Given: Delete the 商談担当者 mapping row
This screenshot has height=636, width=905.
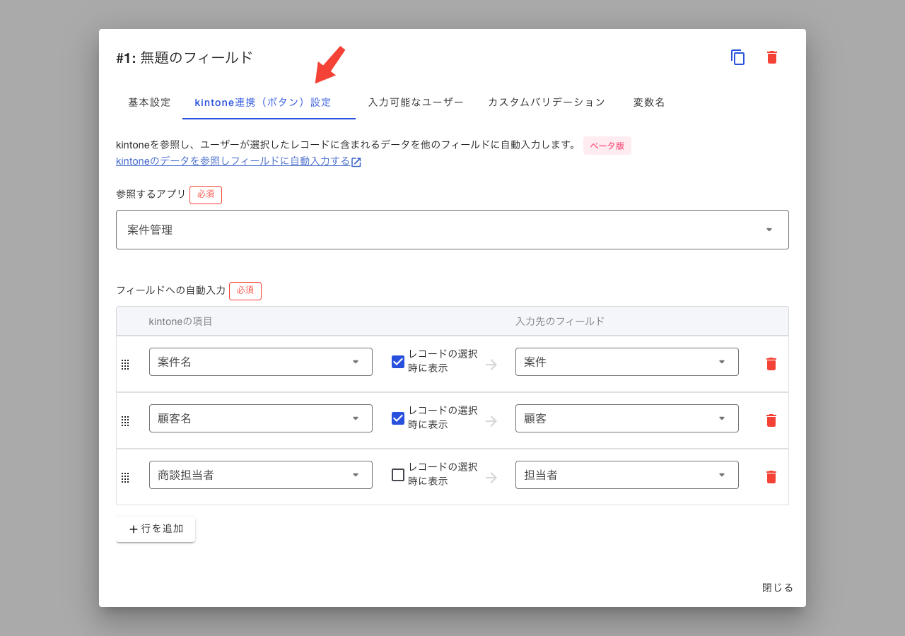Looking at the screenshot, I should click(x=771, y=477).
